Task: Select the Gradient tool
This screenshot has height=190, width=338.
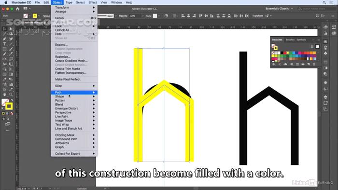Action: tap(11, 74)
